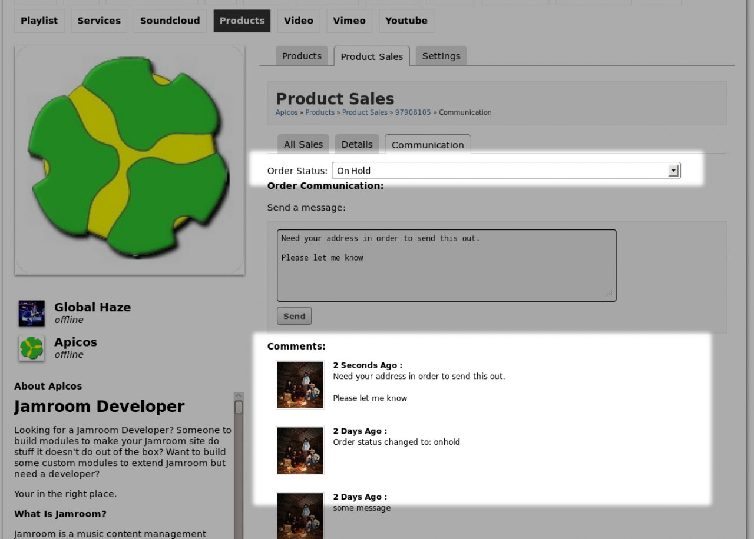Screen dimensions: 754x539
Task: Click the 'About Apicos' heading
Action: coord(48,386)
